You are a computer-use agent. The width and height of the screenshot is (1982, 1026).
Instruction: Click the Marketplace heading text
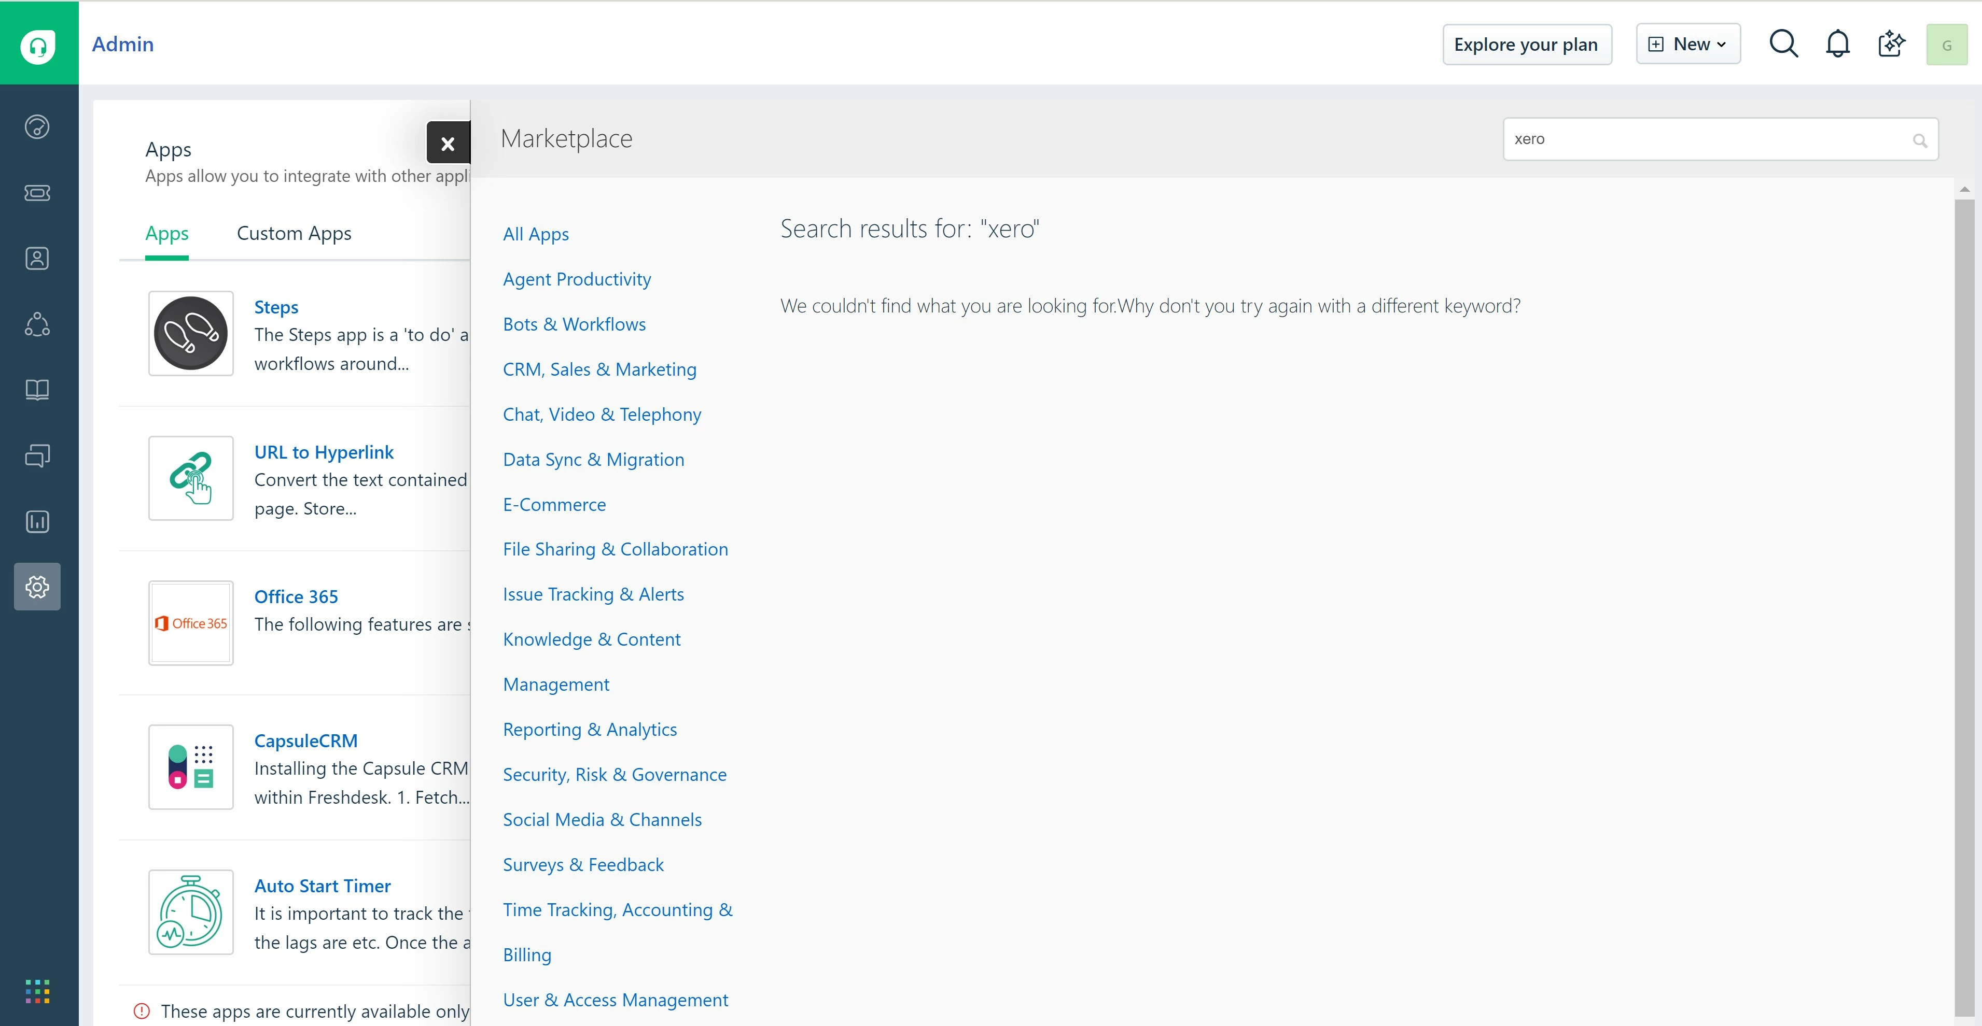pyautogui.click(x=566, y=139)
